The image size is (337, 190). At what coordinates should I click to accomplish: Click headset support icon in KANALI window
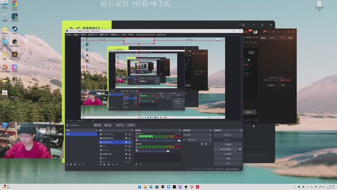[x=243, y=25]
